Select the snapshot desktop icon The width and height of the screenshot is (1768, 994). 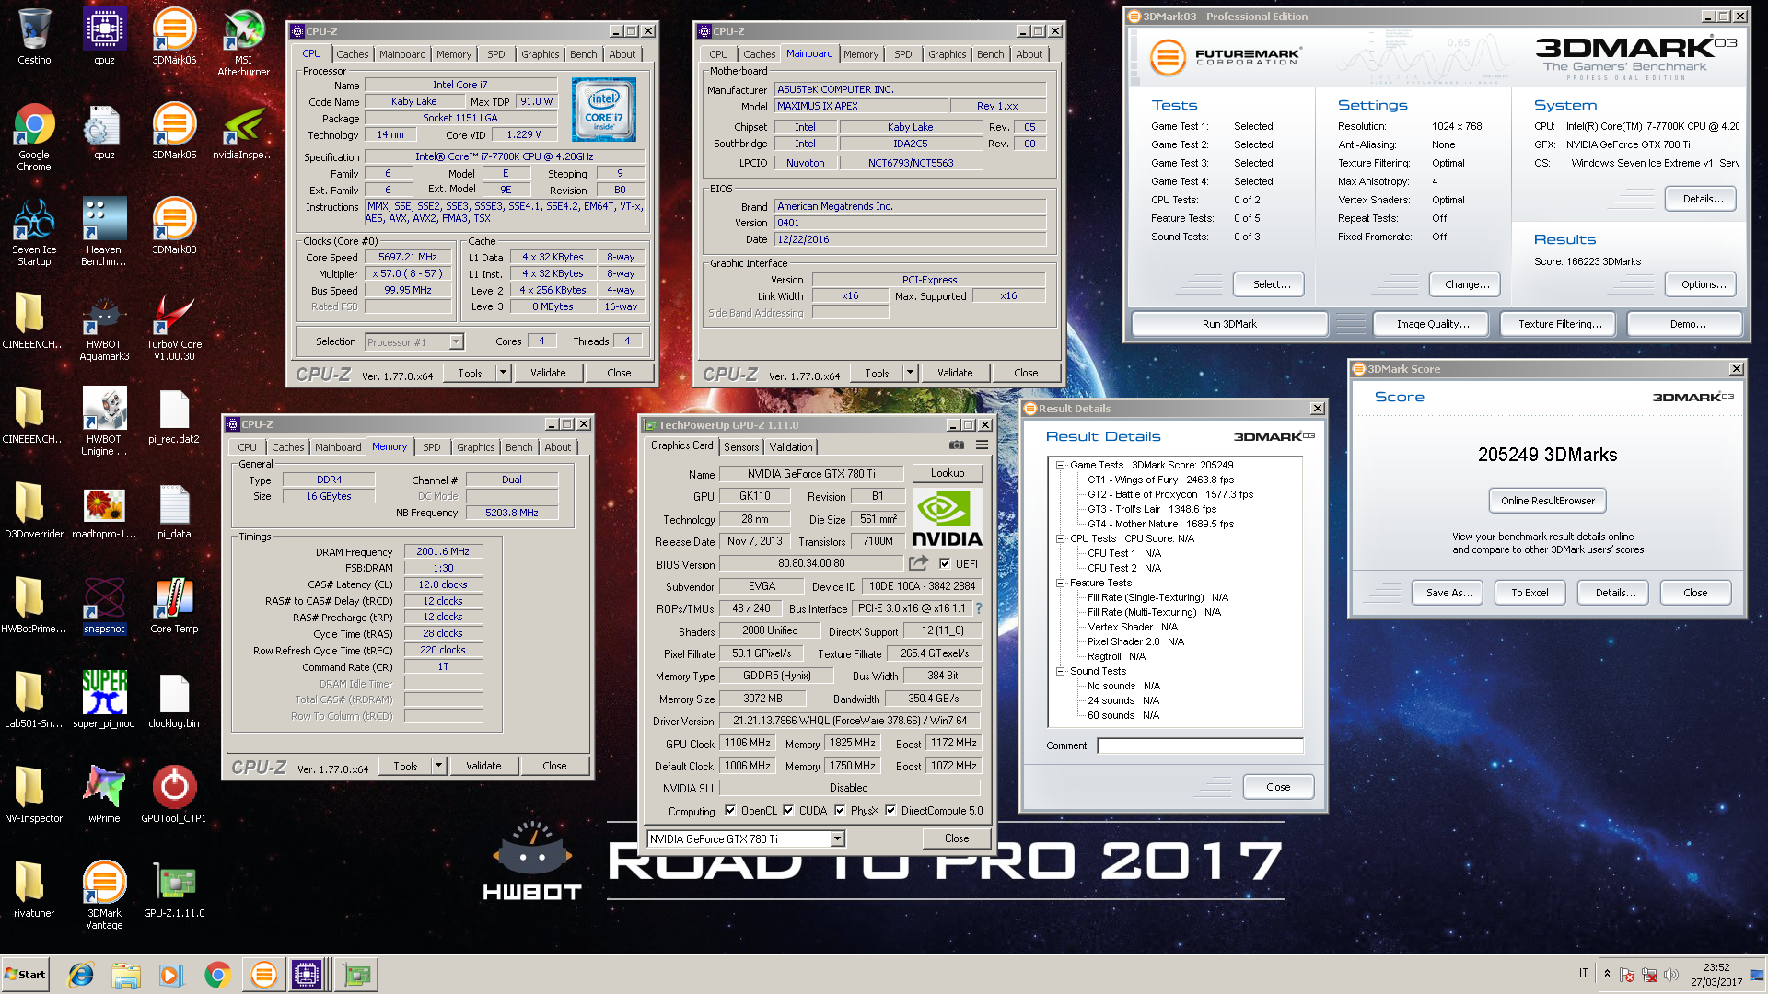[x=104, y=606]
